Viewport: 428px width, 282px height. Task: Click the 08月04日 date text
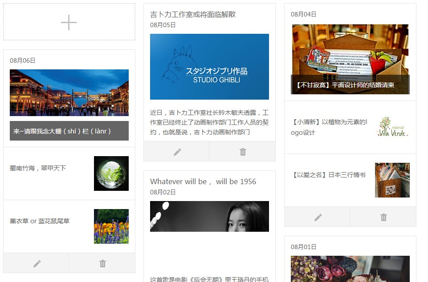(x=304, y=14)
